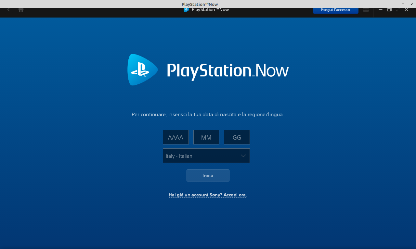416x249 pixels.
Task: Toggle fullscreen with the expand arrows icon
Action: [x=398, y=10]
